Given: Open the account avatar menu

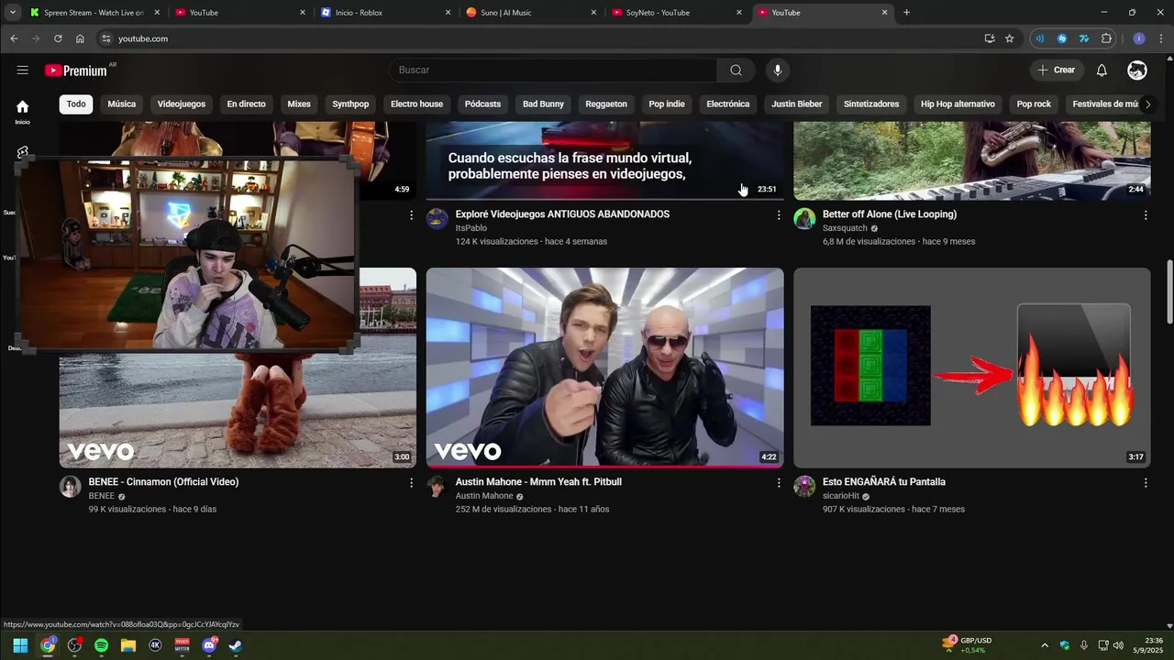Looking at the screenshot, I should [x=1137, y=71].
